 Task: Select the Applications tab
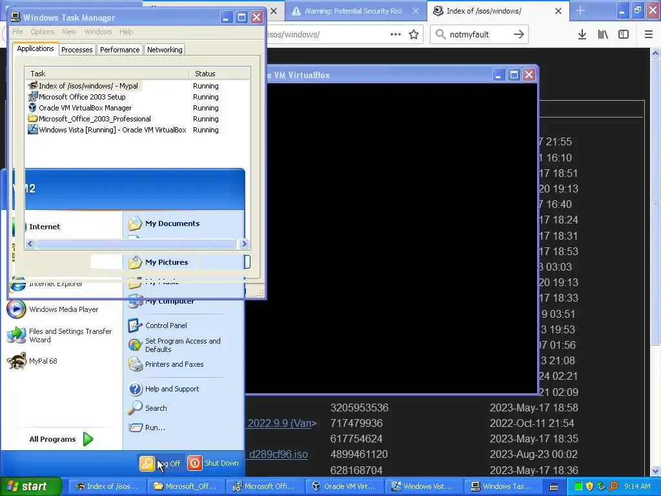tap(36, 48)
